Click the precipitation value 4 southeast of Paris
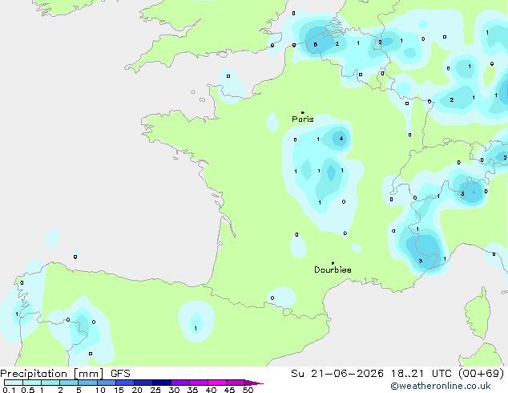 coord(341,139)
